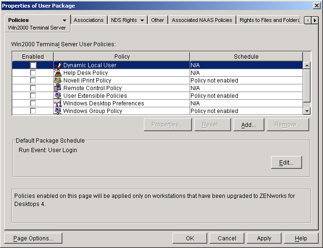323x248 pixels.
Task: Click the Windows Group Policy icon
Action: point(58,111)
